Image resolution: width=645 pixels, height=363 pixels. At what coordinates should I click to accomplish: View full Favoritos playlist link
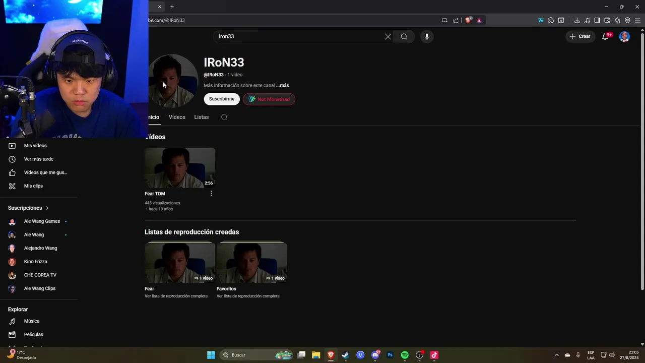pos(248,296)
